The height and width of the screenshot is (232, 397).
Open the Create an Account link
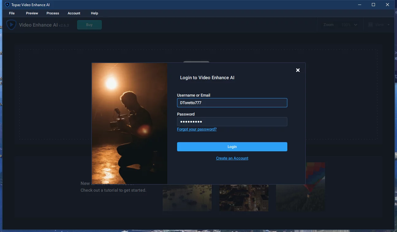click(x=232, y=158)
